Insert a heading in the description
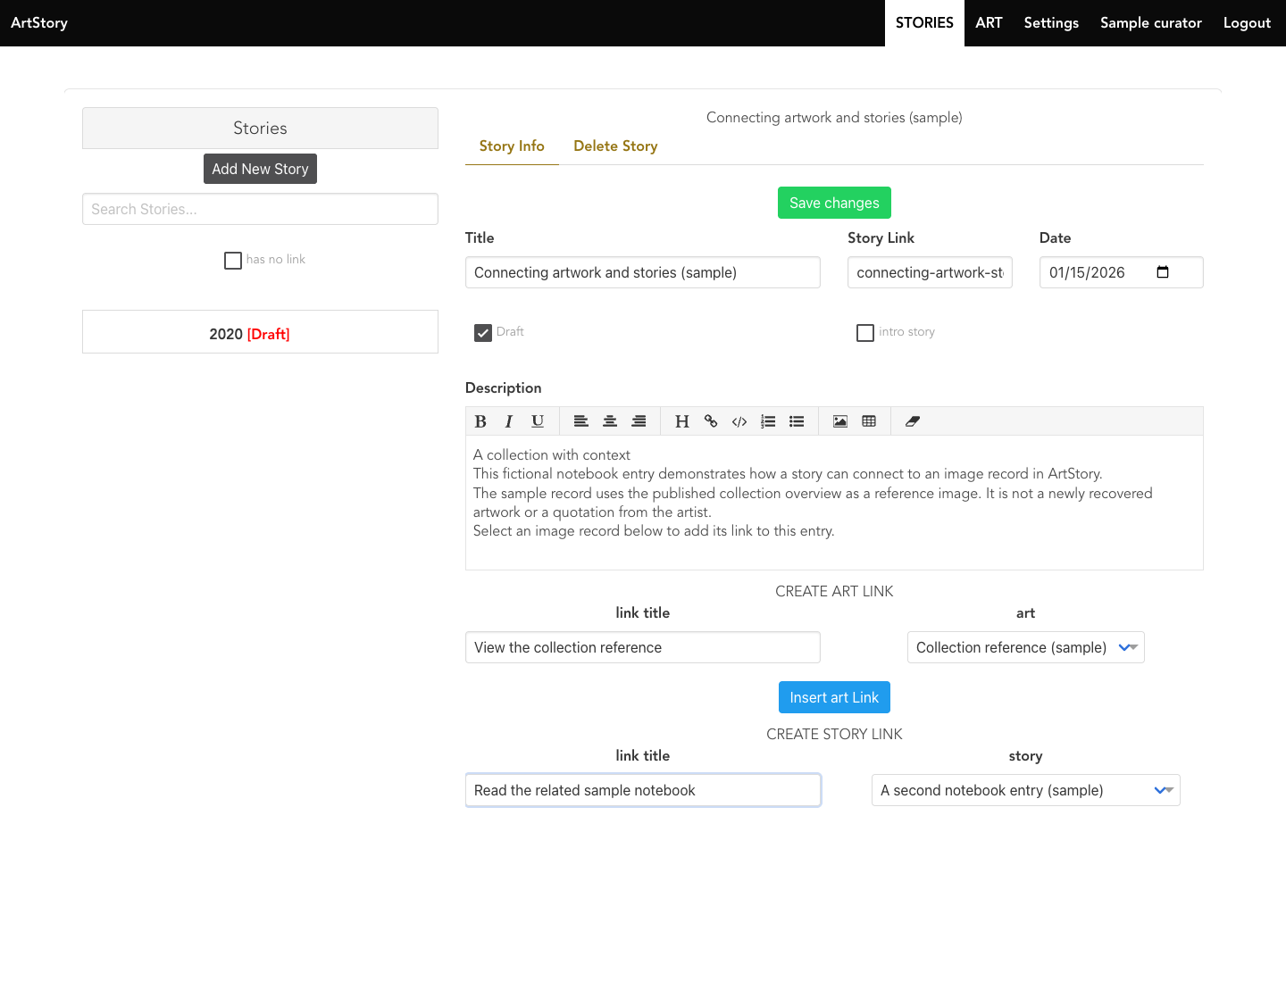1286x982 pixels. tap(682, 421)
